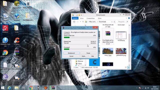Open quick access toolbar customize dropdown
The width and height of the screenshot is (160, 90).
click(81, 15)
